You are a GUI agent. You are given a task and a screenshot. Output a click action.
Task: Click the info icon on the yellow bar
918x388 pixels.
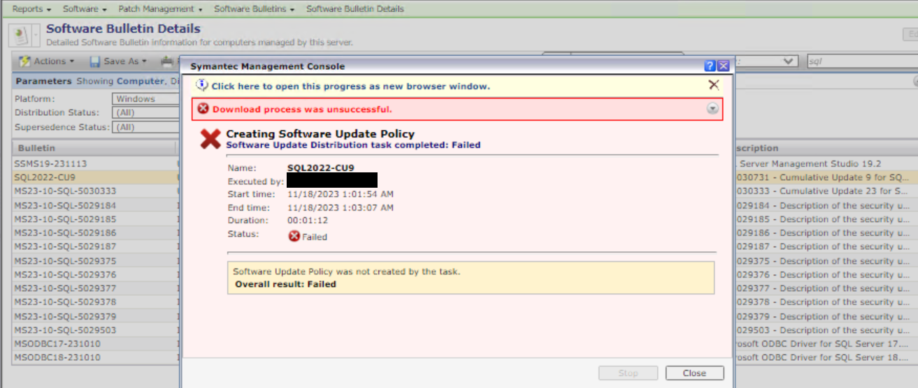[202, 85]
